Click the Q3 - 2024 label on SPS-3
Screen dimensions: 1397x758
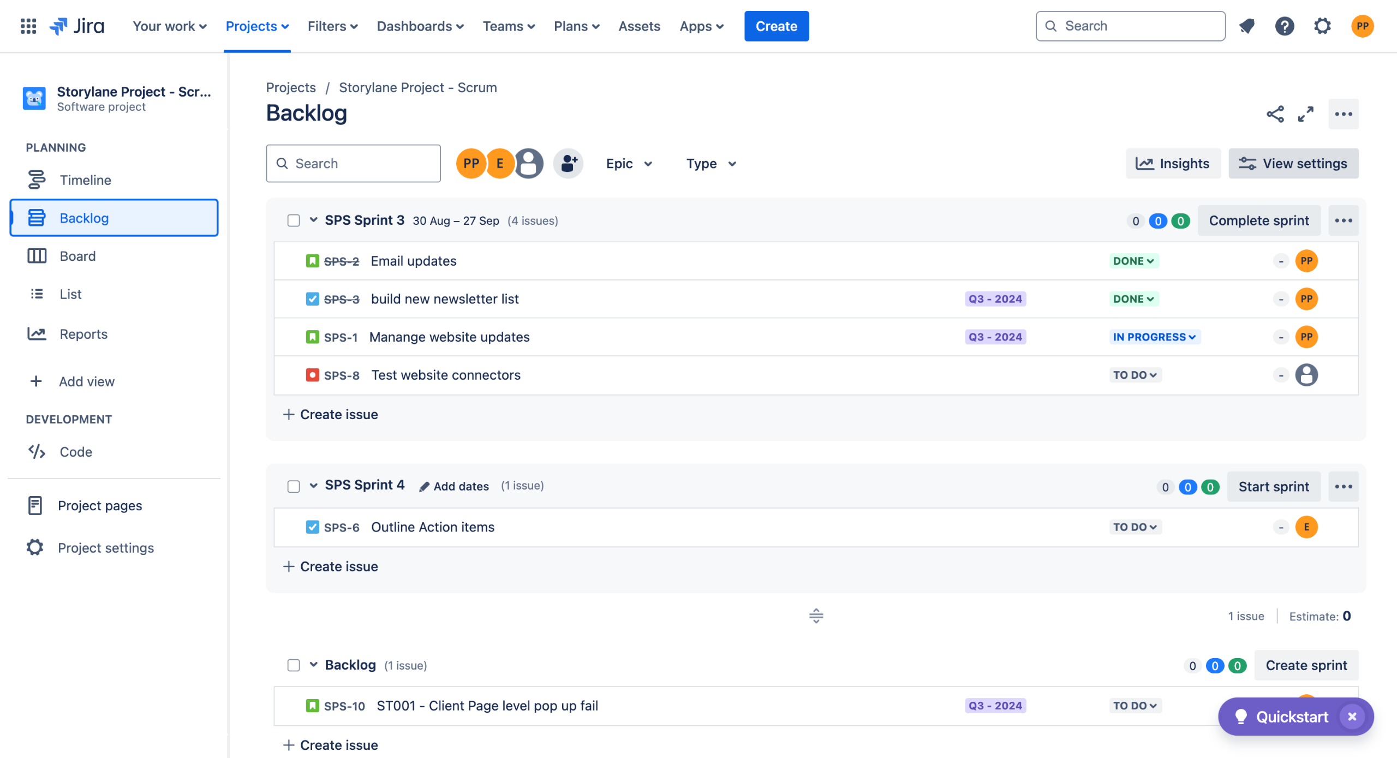(995, 299)
